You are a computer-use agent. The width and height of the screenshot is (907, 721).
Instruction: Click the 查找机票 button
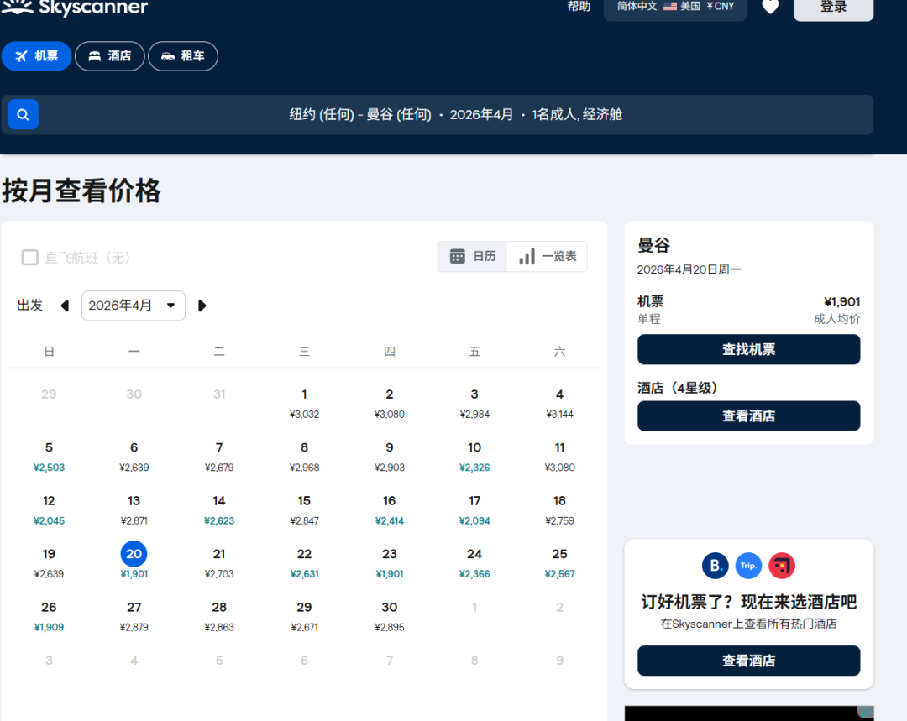click(x=748, y=349)
